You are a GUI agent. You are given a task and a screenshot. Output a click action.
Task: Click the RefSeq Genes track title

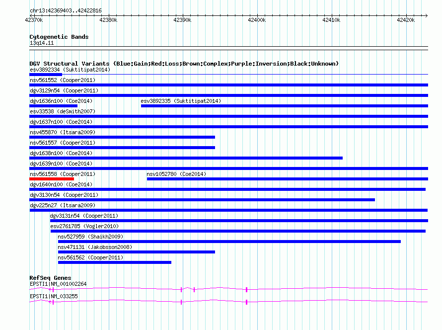point(50,278)
